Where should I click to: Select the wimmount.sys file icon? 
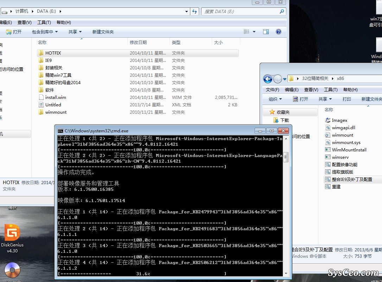click(328, 142)
